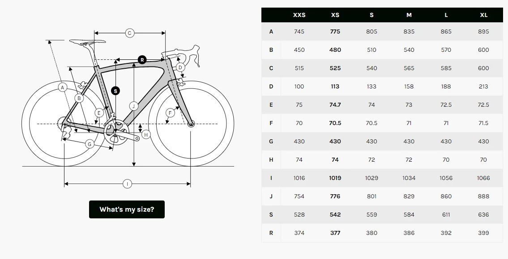Click the circled J stack marker

pyautogui.click(x=133, y=105)
